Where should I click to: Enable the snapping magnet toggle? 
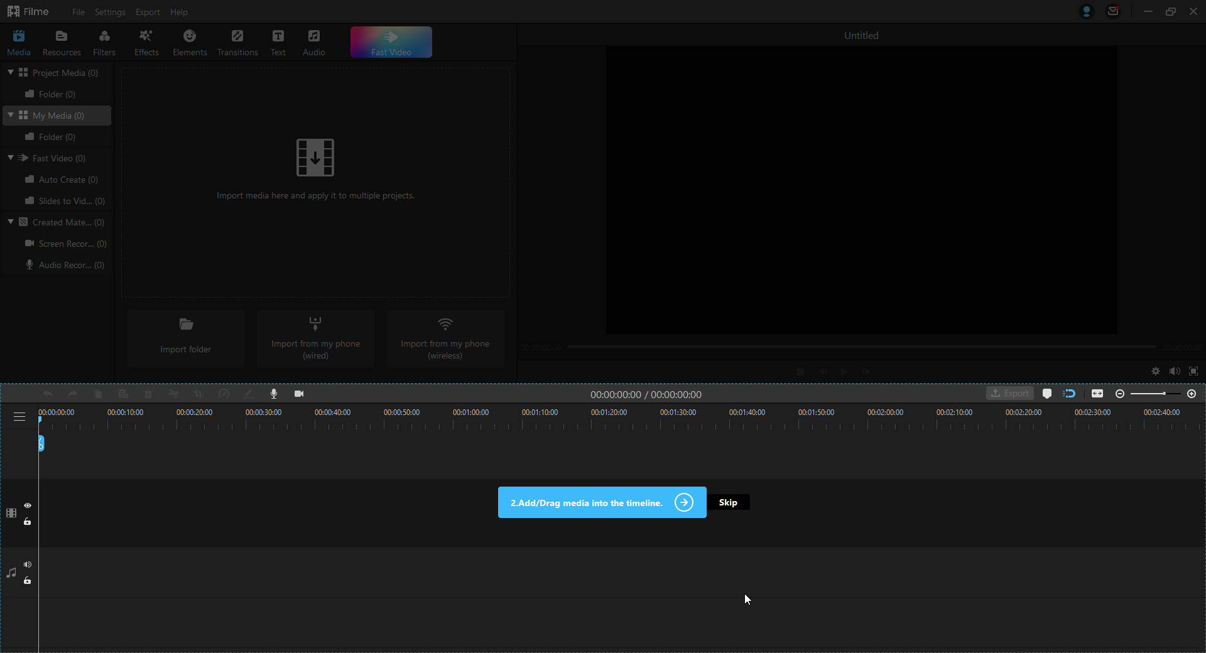pyautogui.click(x=1070, y=394)
